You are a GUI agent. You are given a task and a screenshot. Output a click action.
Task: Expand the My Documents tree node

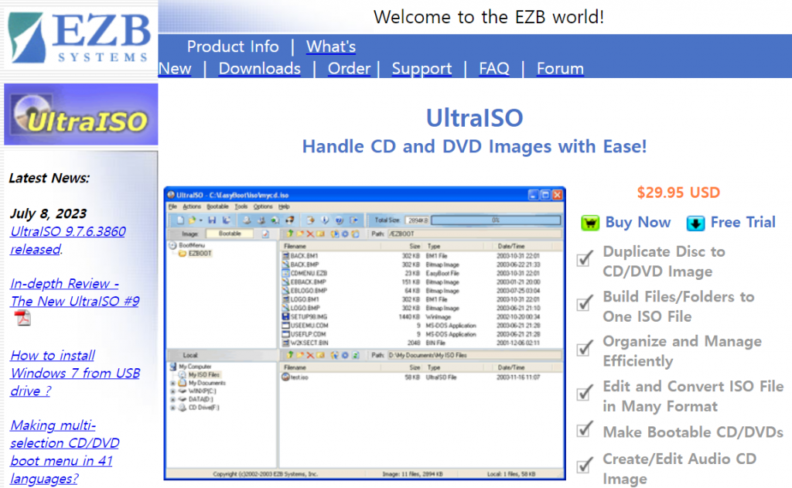tap(172, 384)
